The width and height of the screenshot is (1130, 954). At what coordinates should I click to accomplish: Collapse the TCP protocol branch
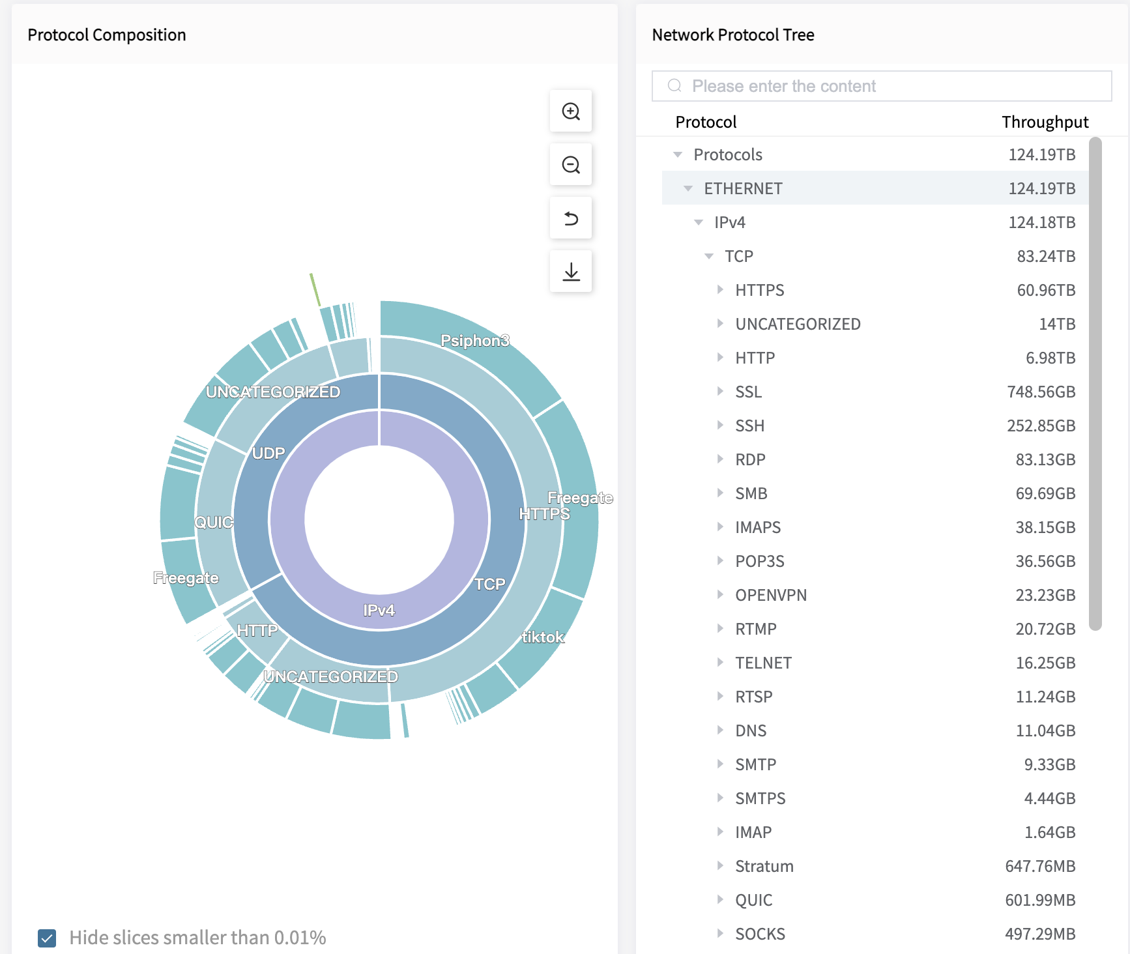(x=709, y=256)
